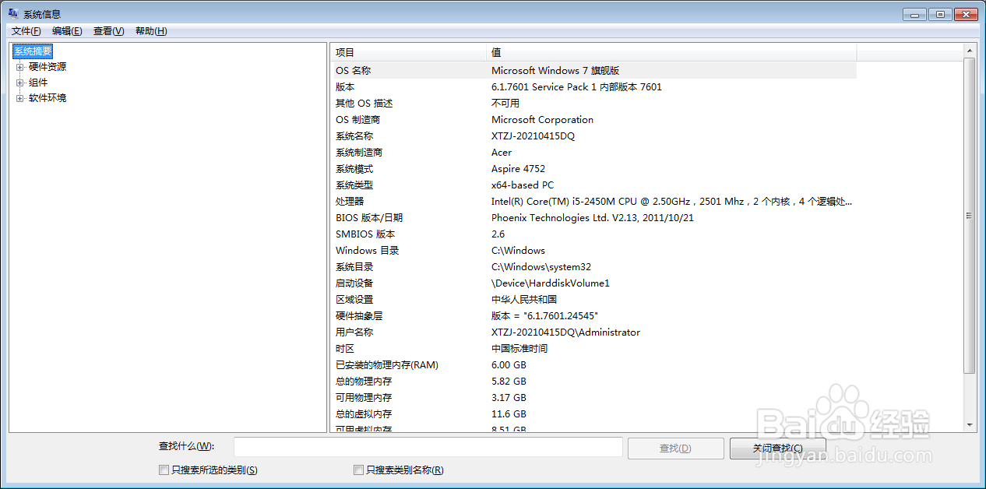Select the 处理器 row
986x489 pixels.
point(593,202)
